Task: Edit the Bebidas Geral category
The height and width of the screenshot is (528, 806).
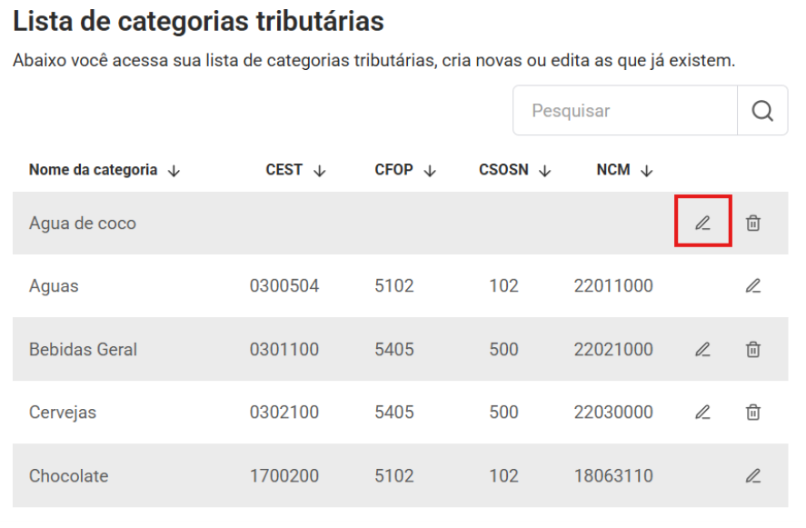Action: coord(702,349)
